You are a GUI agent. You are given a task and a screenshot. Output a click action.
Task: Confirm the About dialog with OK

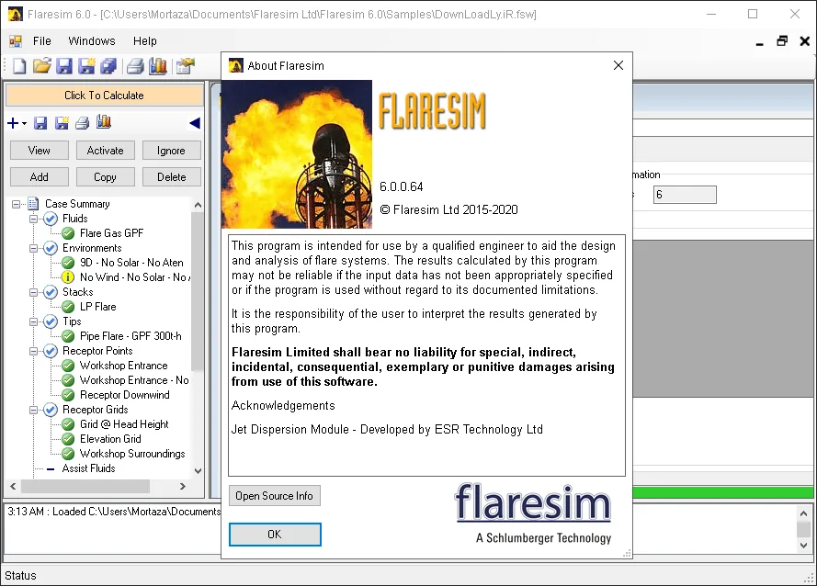click(275, 535)
